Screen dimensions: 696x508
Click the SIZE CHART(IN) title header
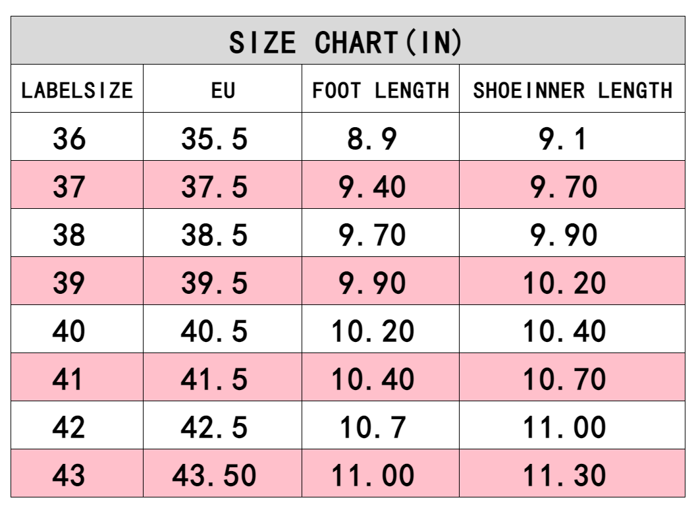coord(347,43)
